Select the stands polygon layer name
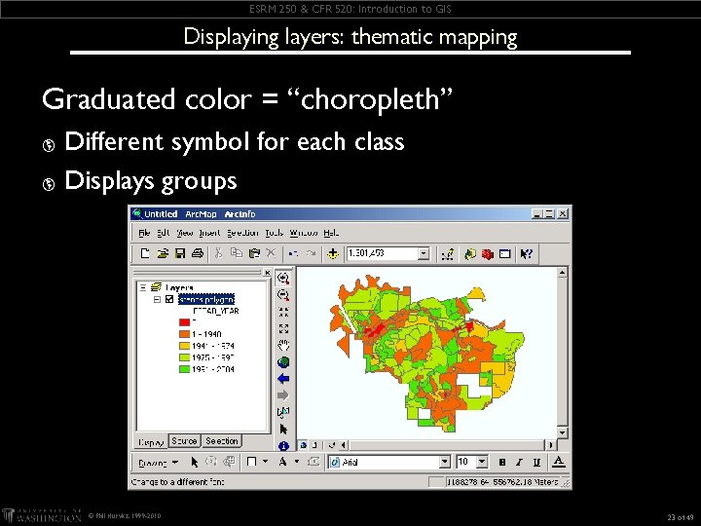701x526 pixels. point(206,299)
